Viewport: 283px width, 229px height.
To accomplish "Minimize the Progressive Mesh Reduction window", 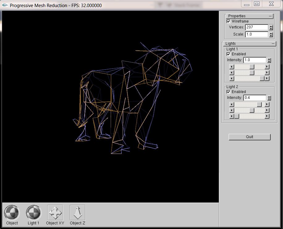I will click(x=247, y=4).
